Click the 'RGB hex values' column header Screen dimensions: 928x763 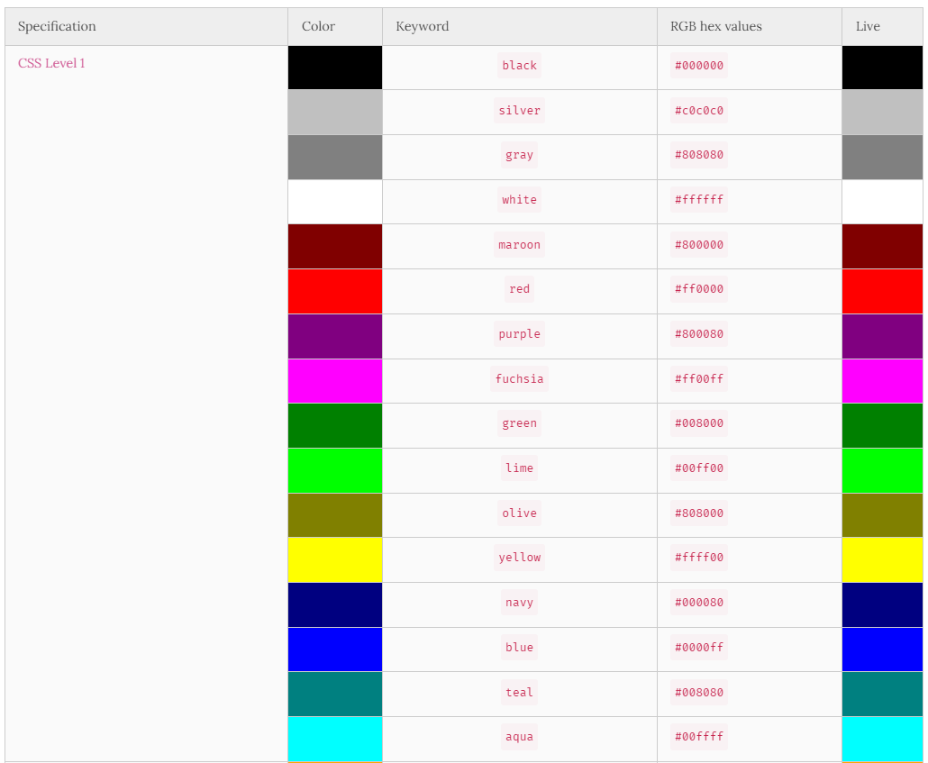point(750,27)
